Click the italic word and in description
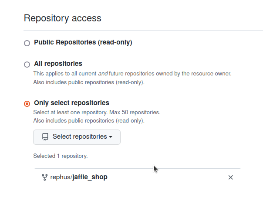 pos(103,74)
